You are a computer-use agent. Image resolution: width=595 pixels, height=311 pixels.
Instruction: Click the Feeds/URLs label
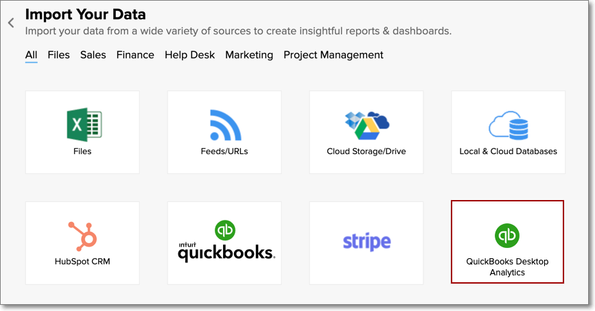[x=224, y=151]
